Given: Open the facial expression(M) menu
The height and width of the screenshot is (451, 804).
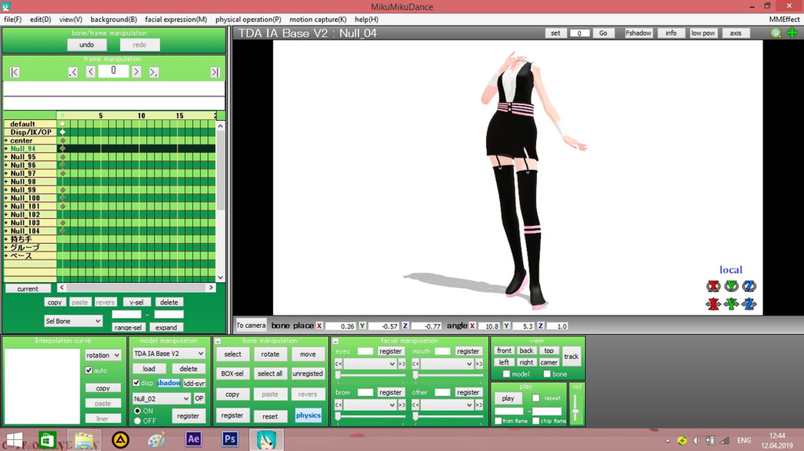Looking at the screenshot, I should (x=176, y=20).
